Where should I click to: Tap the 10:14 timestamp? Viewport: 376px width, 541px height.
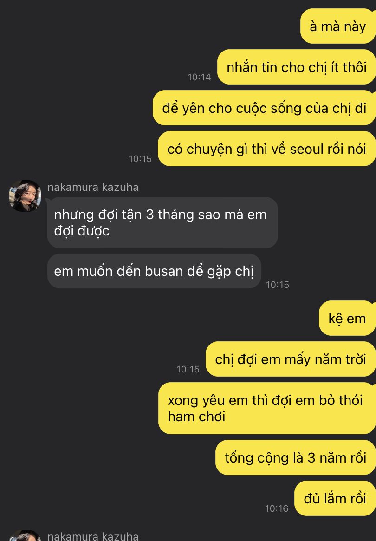point(199,77)
